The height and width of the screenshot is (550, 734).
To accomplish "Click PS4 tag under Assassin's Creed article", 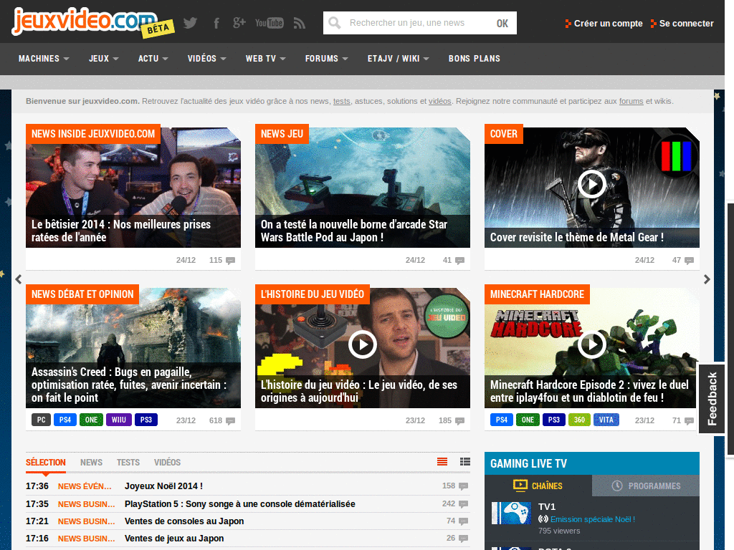I will click(x=65, y=420).
